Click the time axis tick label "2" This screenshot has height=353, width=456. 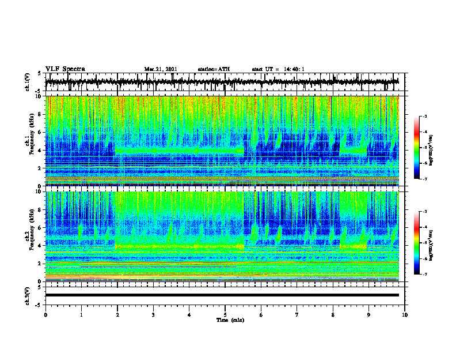117,315
